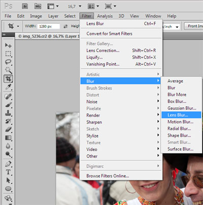Select the Gradient tool
This screenshot has width=203, height=205.
click(x=8, y=138)
